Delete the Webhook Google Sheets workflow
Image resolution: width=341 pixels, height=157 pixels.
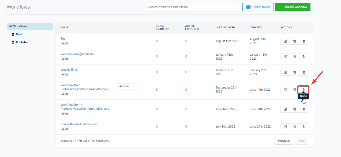click(294, 57)
